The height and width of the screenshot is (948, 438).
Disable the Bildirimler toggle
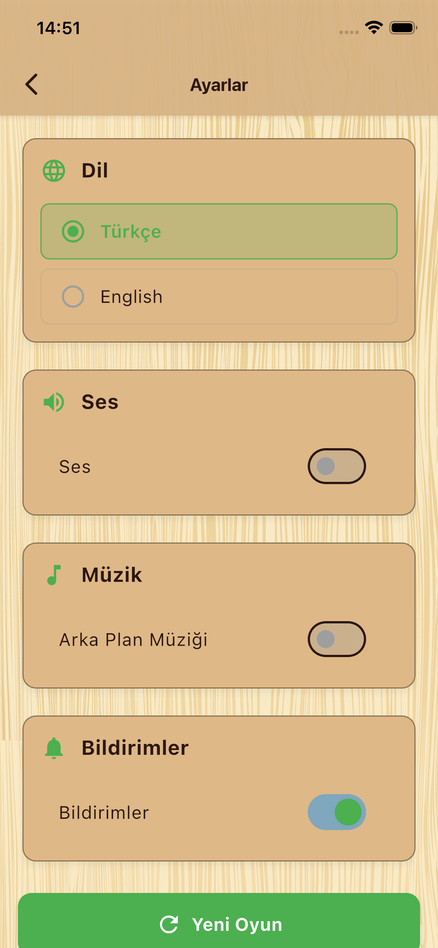coord(336,812)
